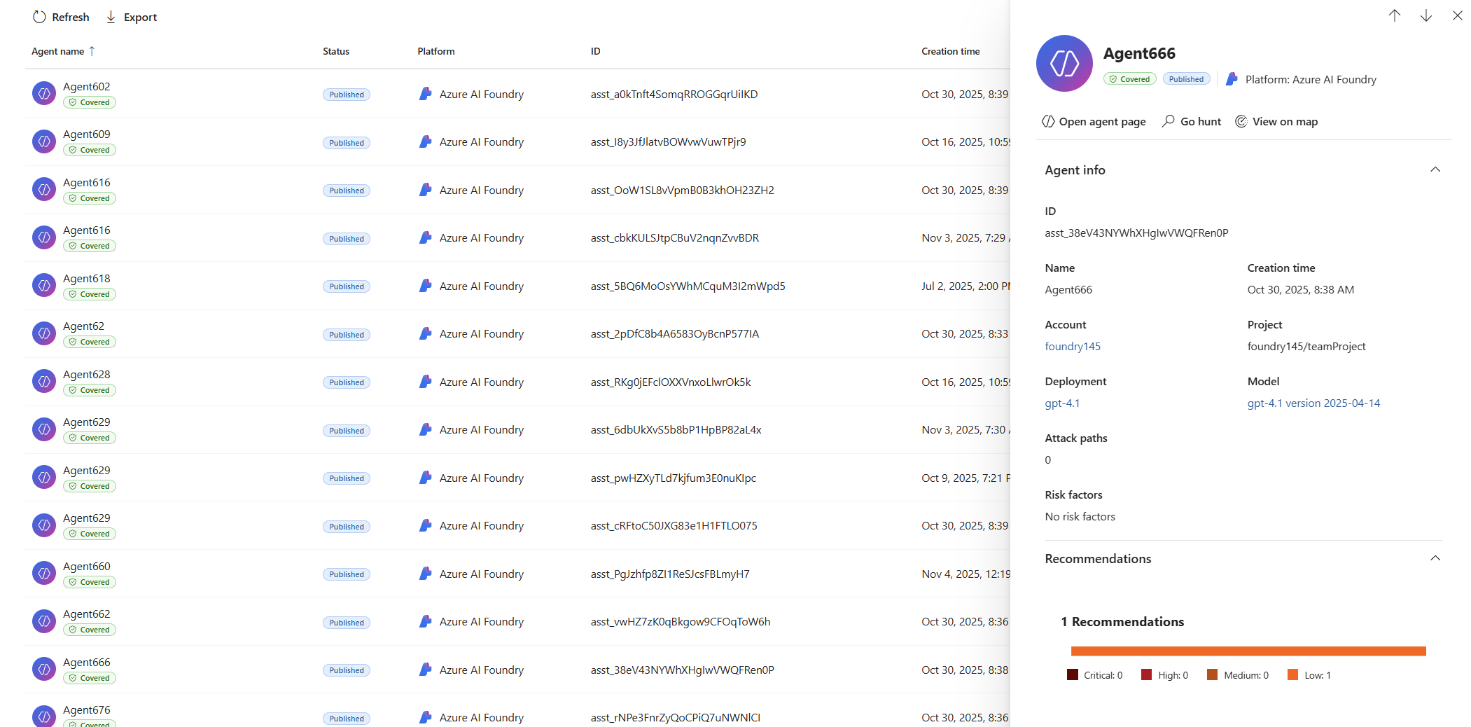Click the View on map label
Image resolution: width=1471 pixels, height=727 pixels.
click(x=1285, y=121)
